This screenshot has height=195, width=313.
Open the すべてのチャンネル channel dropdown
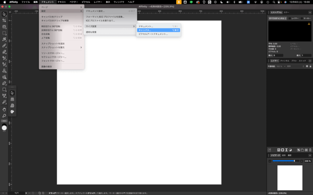278,19
